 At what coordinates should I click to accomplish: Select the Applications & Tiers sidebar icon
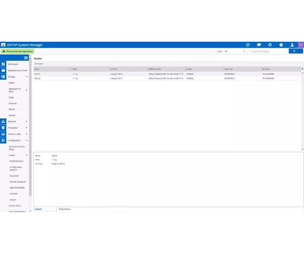(x=3, y=70)
